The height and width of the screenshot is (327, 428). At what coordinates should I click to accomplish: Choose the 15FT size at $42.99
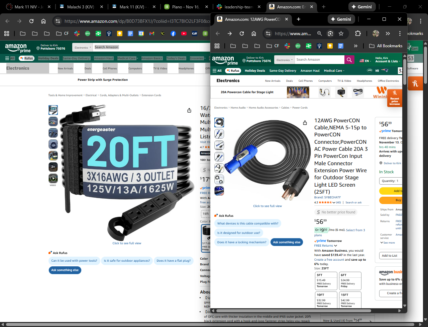(x=350, y=300)
